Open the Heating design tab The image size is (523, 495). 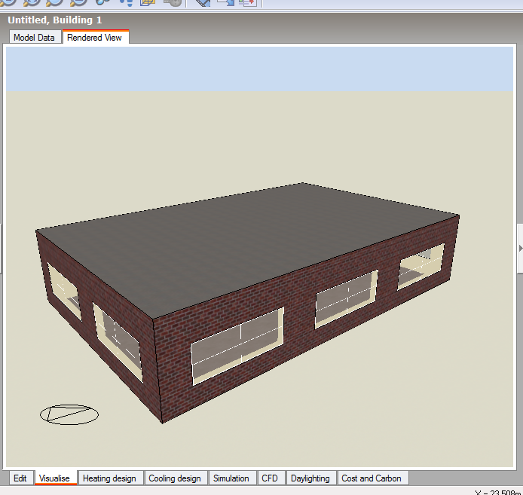[x=109, y=478]
